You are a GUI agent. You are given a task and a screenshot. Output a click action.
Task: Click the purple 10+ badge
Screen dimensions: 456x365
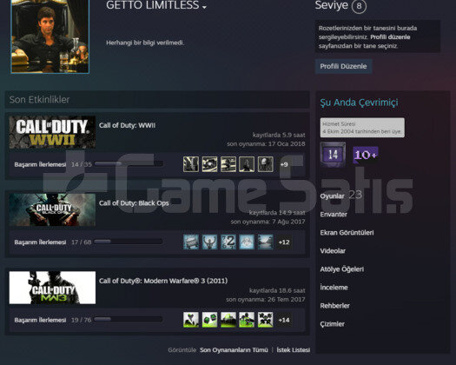pyautogui.click(x=366, y=155)
